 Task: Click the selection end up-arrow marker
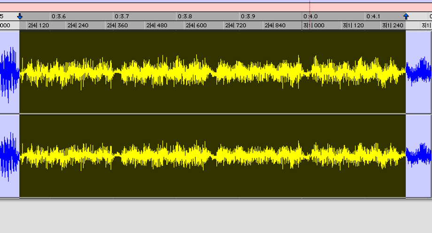(x=406, y=16)
